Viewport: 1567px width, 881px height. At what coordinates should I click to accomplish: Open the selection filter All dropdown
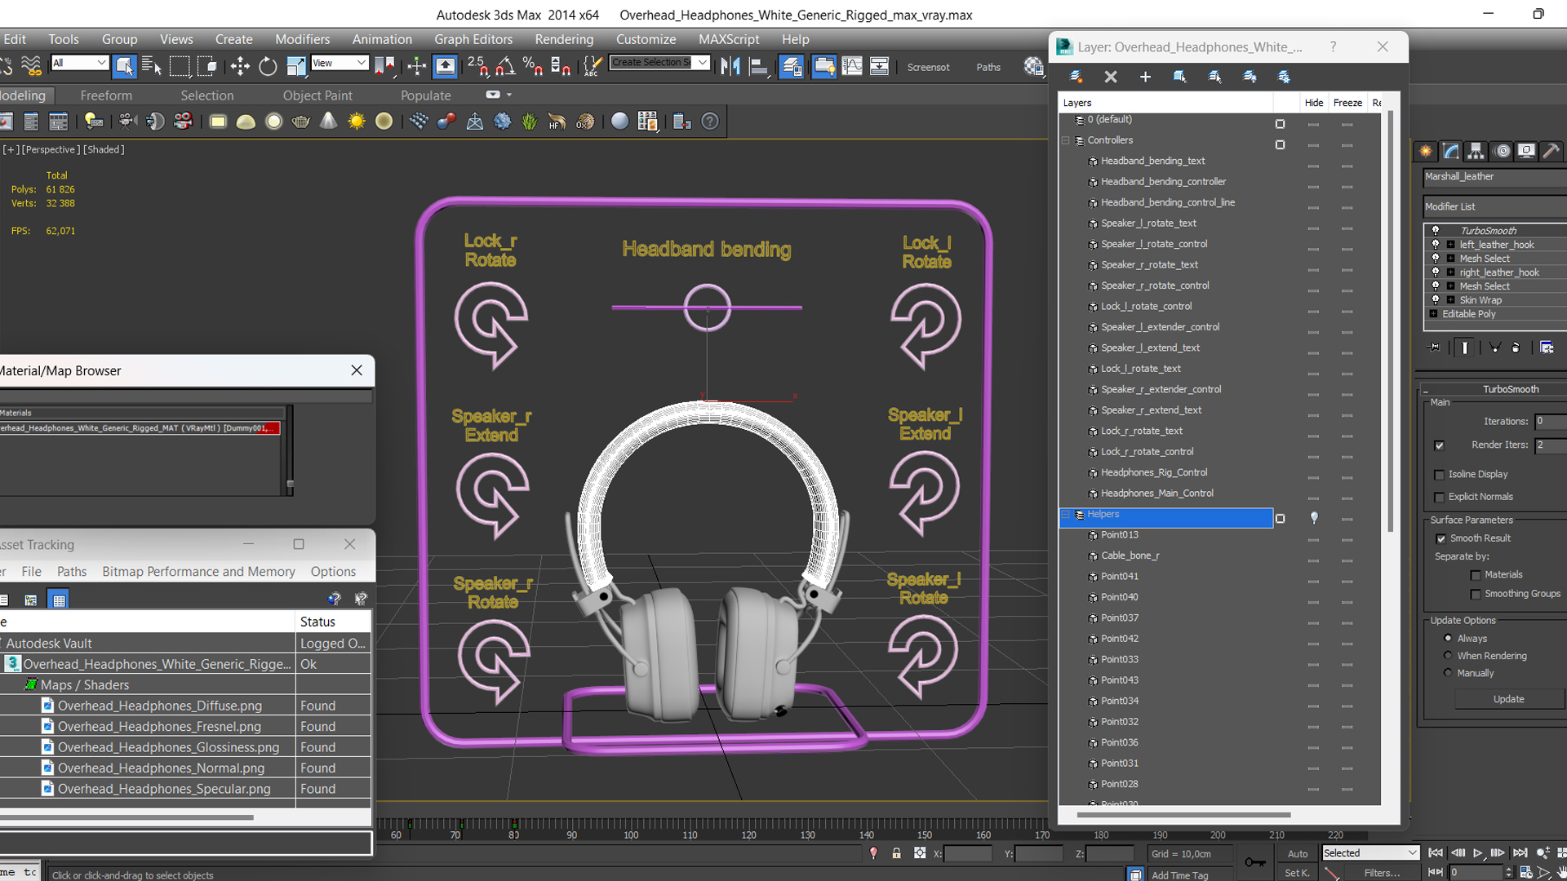(79, 63)
